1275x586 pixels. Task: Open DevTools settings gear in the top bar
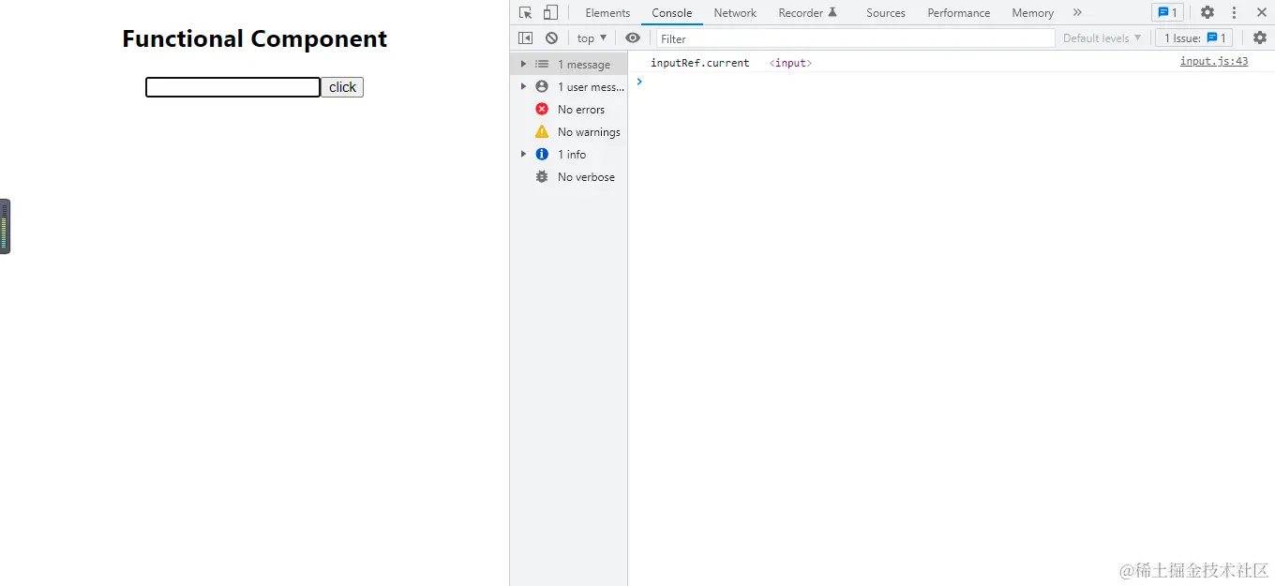coord(1207,12)
